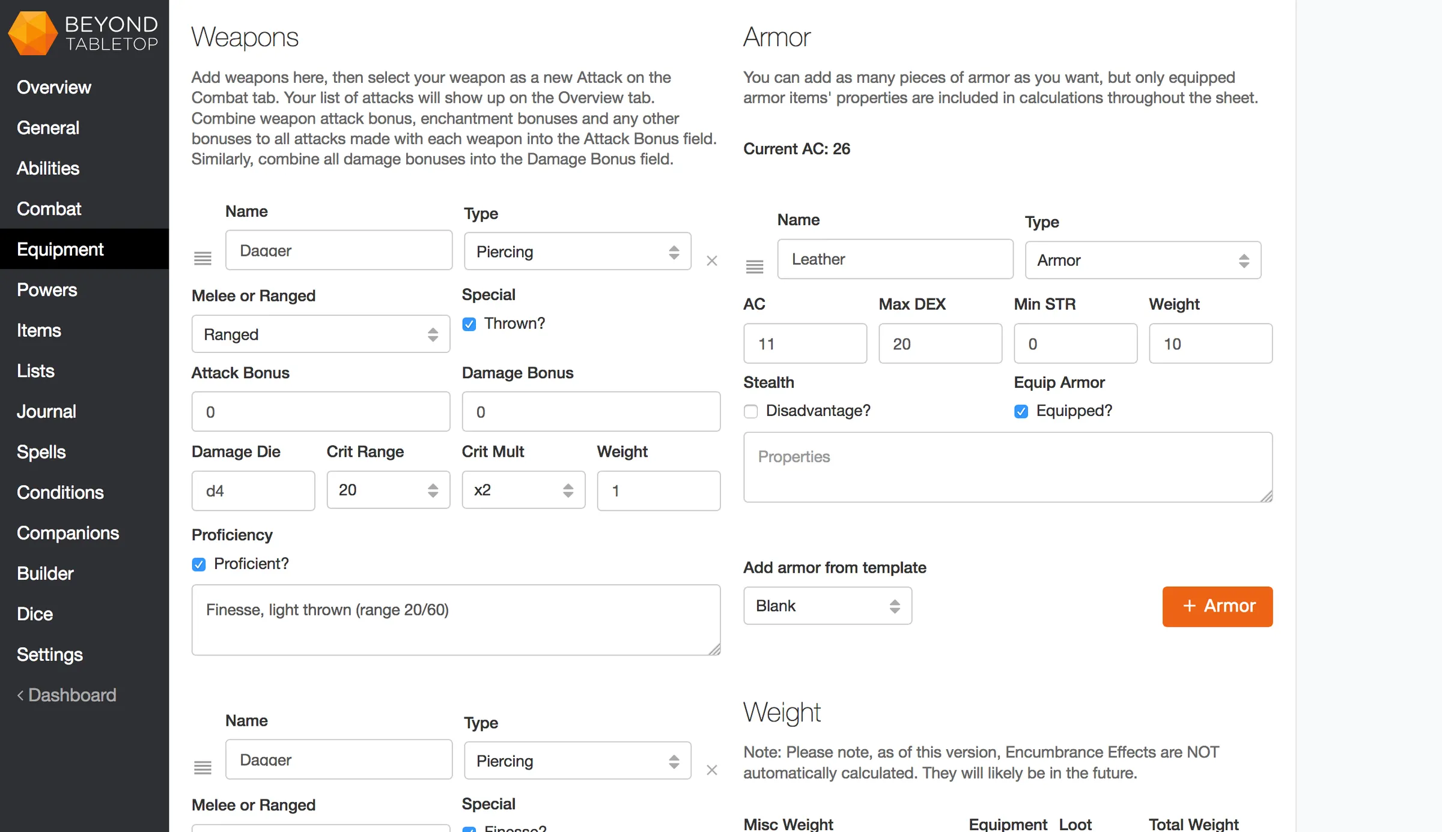This screenshot has height=832, width=1442.
Task: Open the armor template dropdown showing Blank
Action: tap(827, 606)
